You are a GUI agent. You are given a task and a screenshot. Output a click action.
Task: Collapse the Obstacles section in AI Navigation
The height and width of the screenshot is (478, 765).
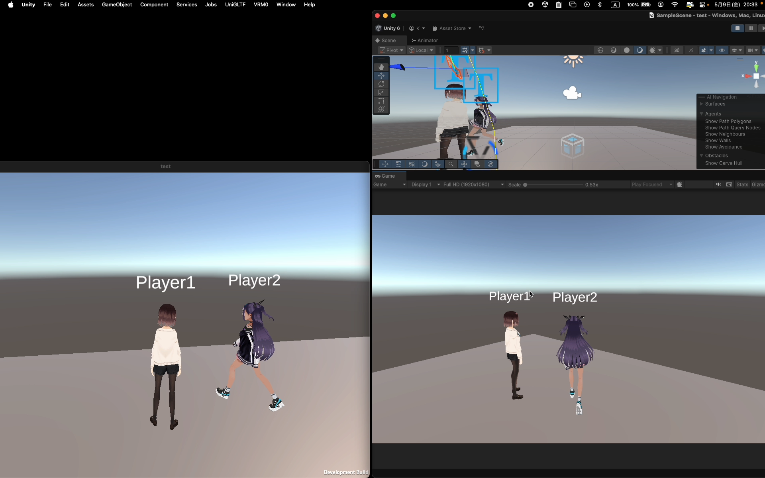tap(702, 156)
